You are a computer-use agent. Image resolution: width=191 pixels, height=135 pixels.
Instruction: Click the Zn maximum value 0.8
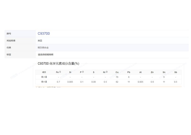pyautogui.click(x=152, y=82)
